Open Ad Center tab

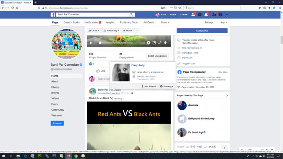coord(149,22)
